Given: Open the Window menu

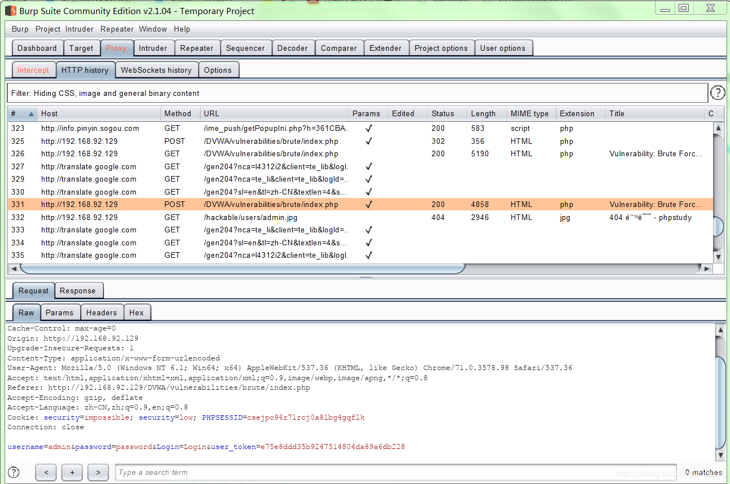Looking at the screenshot, I should click(153, 29).
